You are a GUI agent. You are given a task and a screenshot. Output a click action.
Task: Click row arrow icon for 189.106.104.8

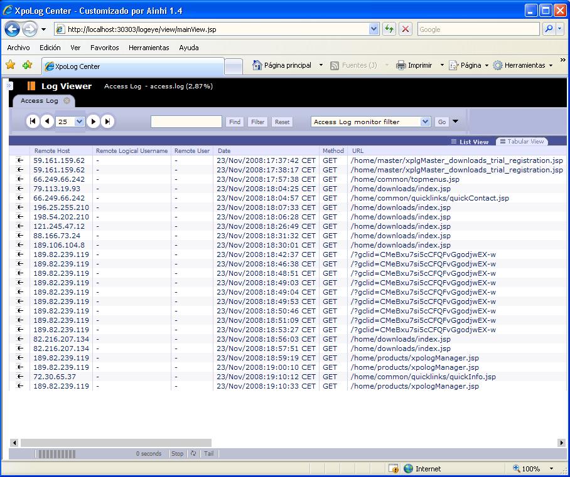(19, 245)
